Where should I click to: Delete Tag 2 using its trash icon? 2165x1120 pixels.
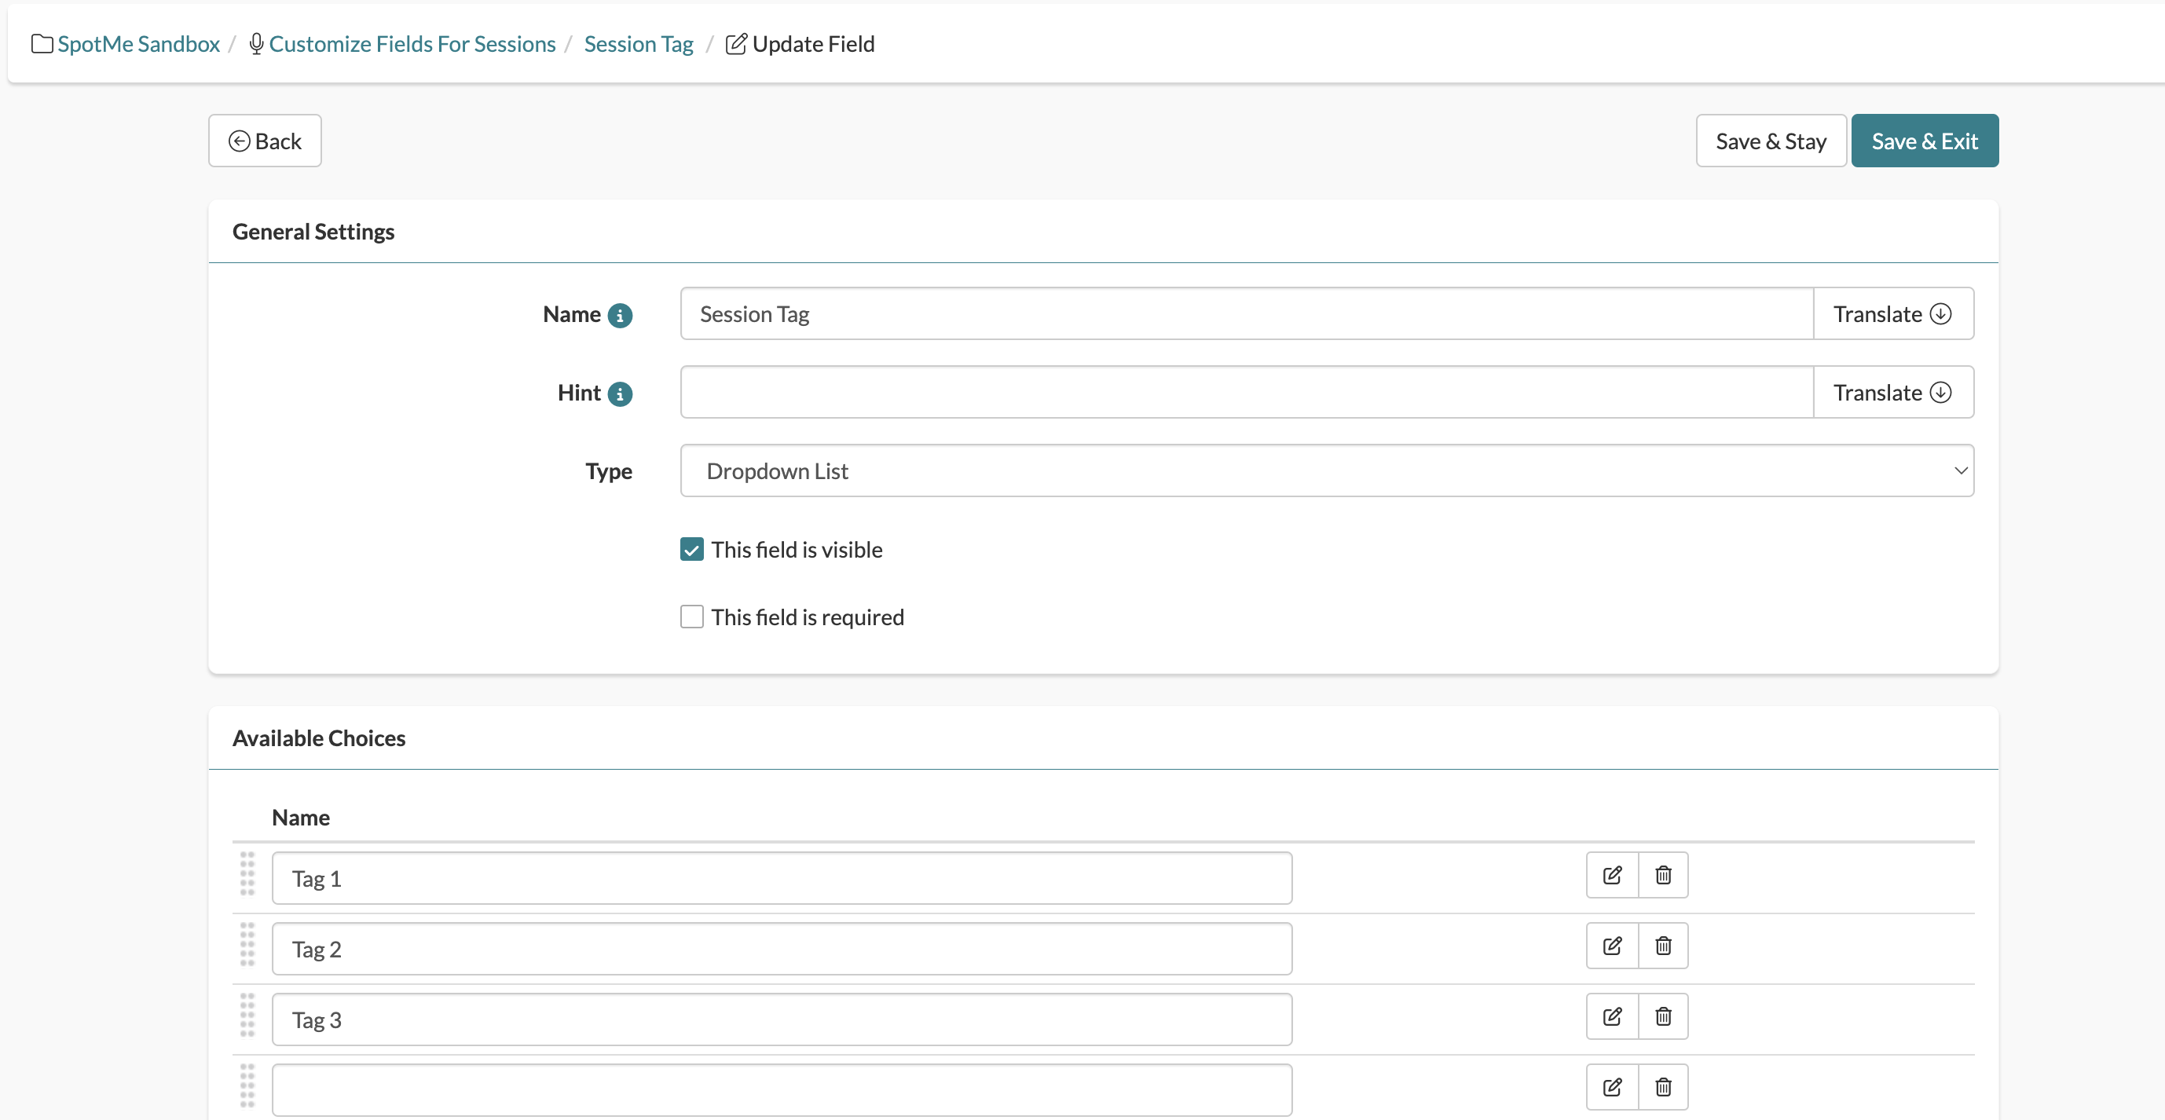(1663, 945)
